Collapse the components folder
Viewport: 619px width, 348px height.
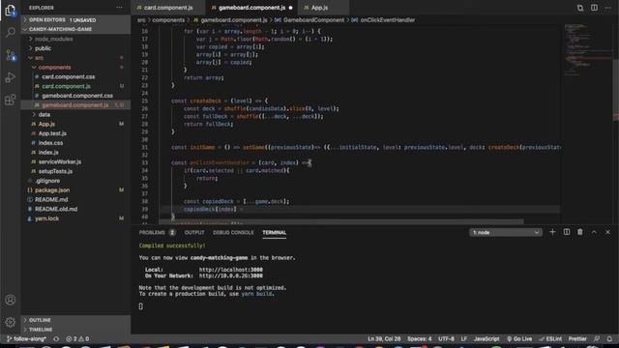(x=75, y=67)
